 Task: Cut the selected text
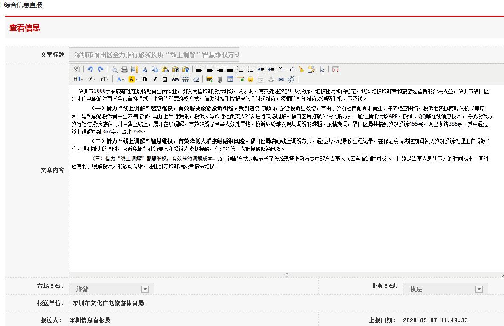tap(144, 69)
